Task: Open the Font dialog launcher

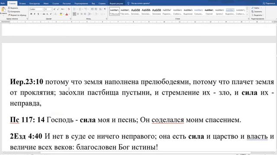Action: (71, 19)
